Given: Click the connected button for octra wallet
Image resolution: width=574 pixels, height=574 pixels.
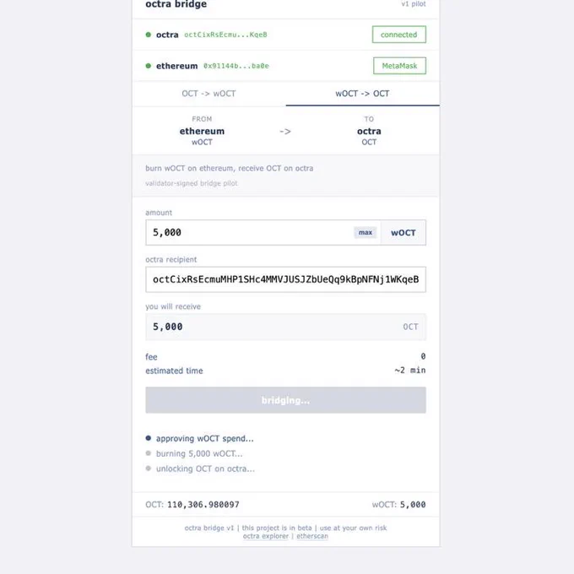Looking at the screenshot, I should coord(399,35).
